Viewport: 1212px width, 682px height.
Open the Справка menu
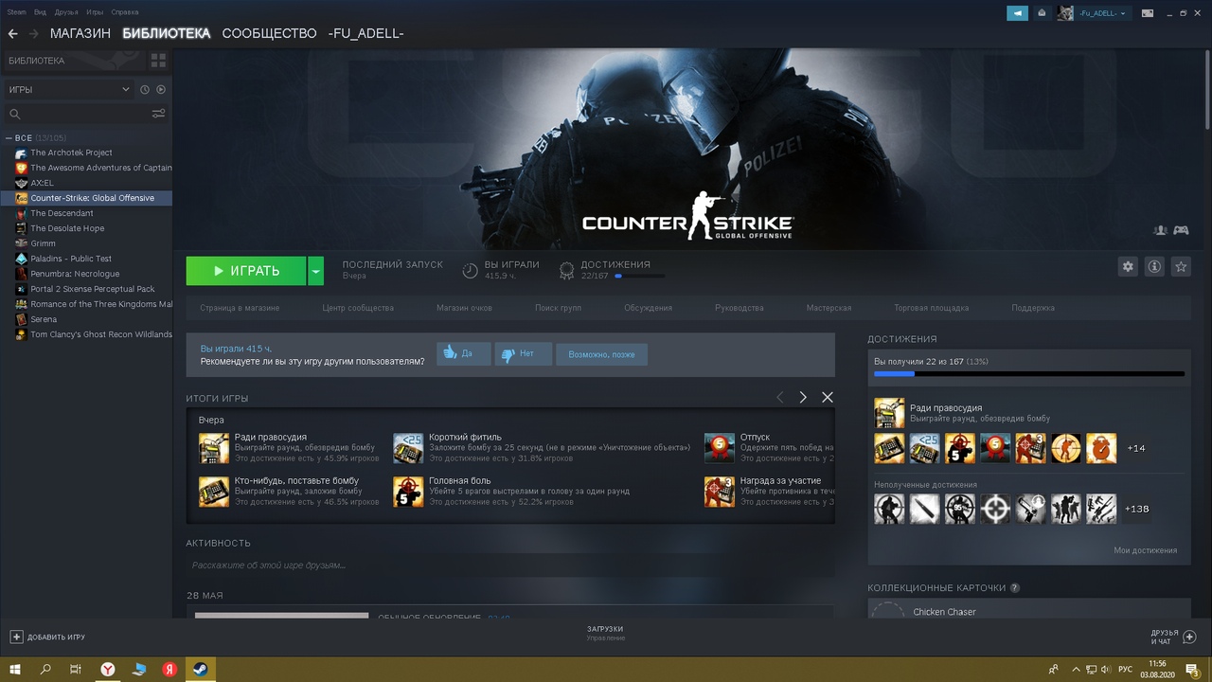125,12
